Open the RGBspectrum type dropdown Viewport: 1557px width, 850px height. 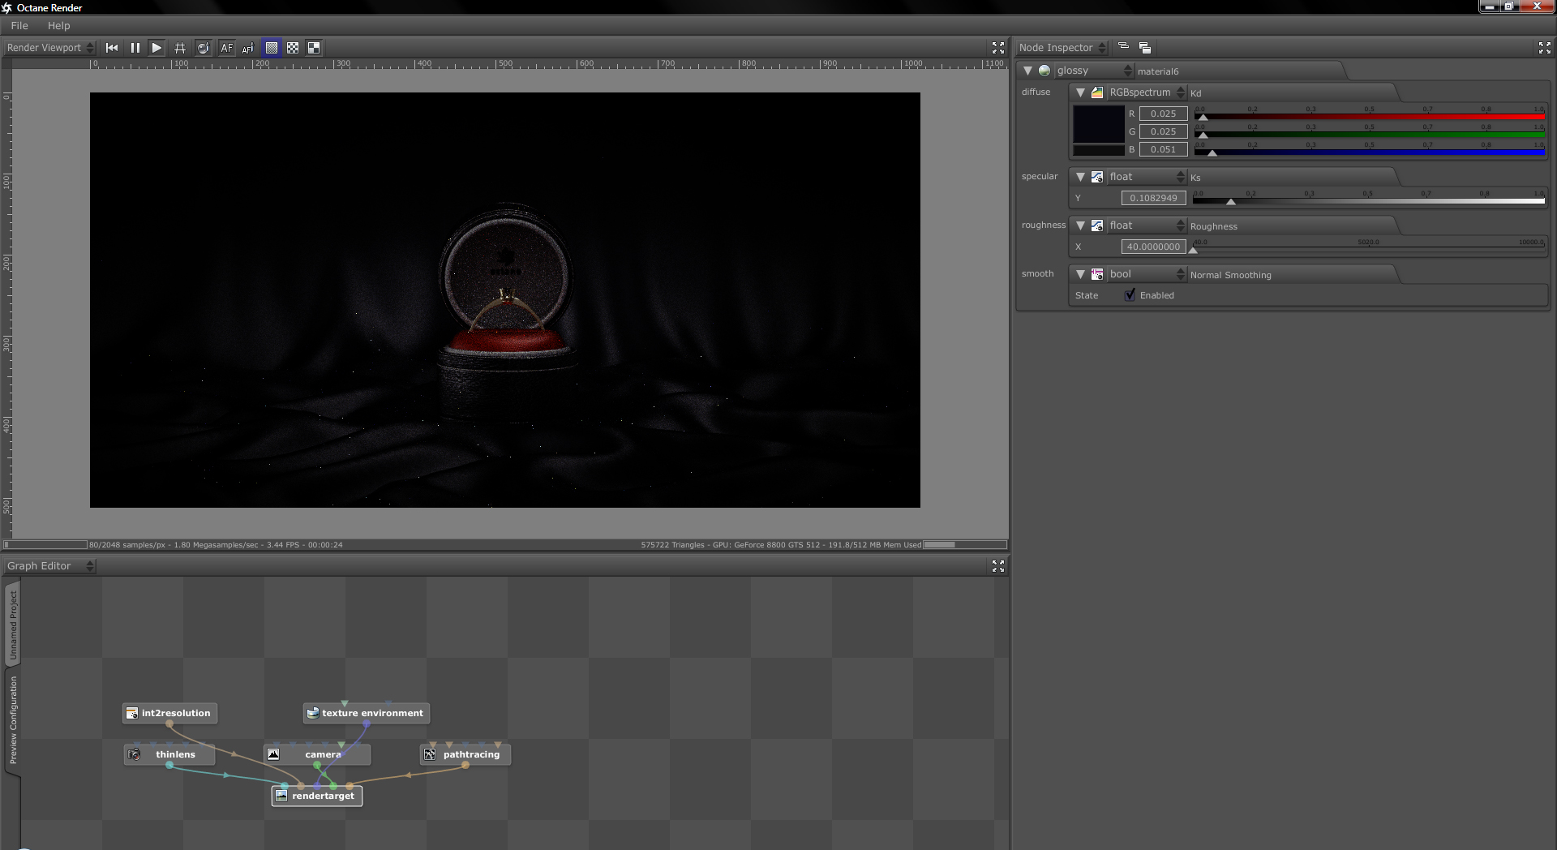tap(1147, 92)
